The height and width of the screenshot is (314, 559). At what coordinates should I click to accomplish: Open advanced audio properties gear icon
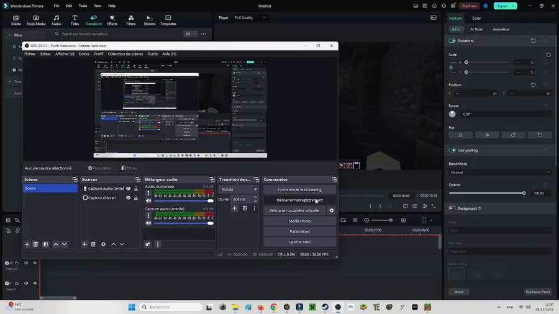click(x=148, y=244)
